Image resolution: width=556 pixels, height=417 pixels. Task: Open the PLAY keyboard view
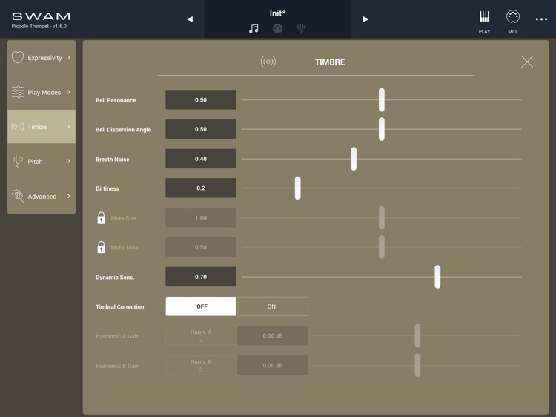coord(484,22)
